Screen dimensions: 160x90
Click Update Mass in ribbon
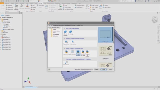pos(9,7)
